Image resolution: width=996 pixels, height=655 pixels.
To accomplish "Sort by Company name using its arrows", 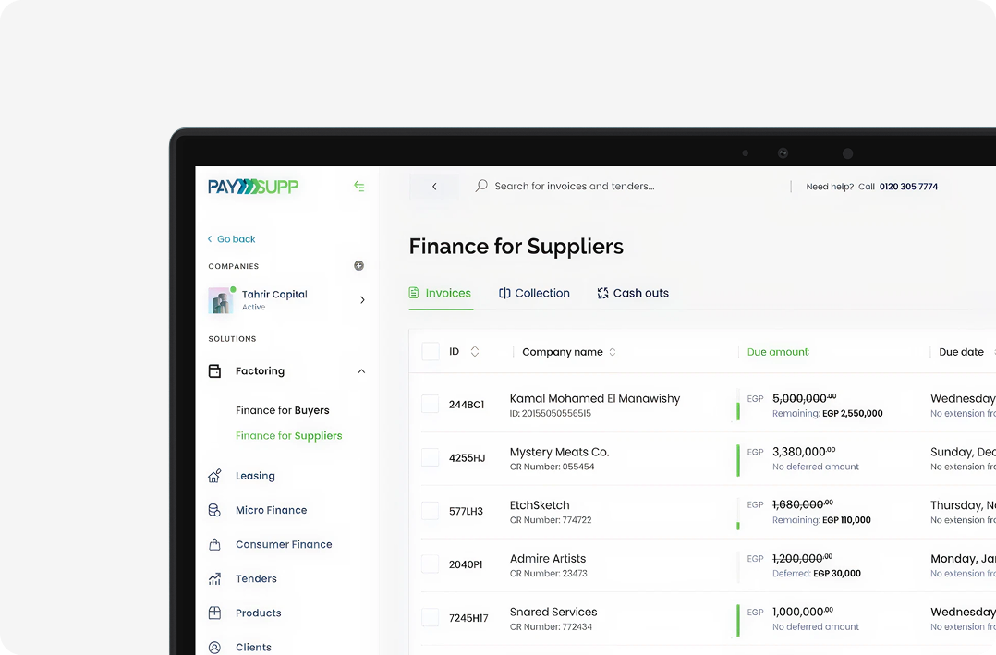I will [x=613, y=352].
